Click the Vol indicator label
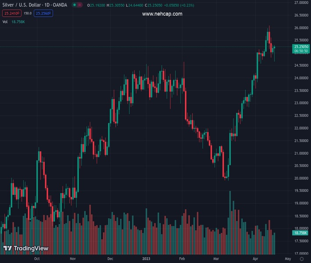The height and width of the screenshot is (263, 311). [x=5, y=21]
